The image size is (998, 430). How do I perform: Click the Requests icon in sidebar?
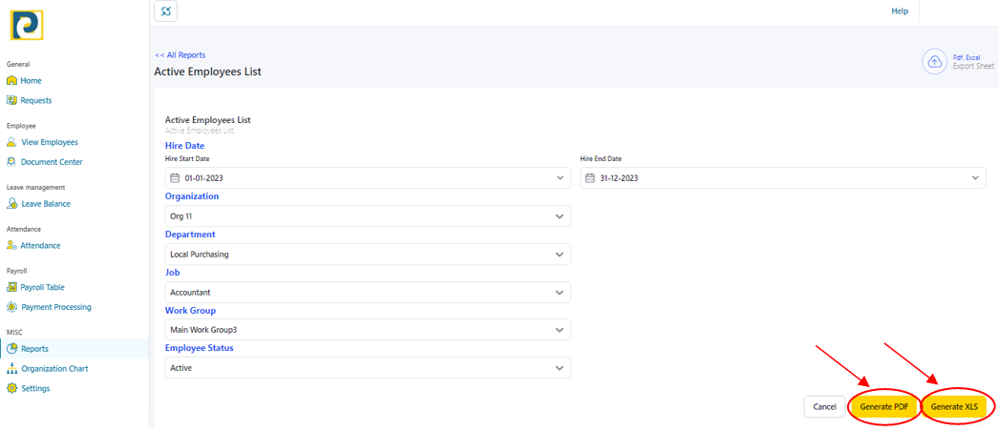click(x=11, y=100)
